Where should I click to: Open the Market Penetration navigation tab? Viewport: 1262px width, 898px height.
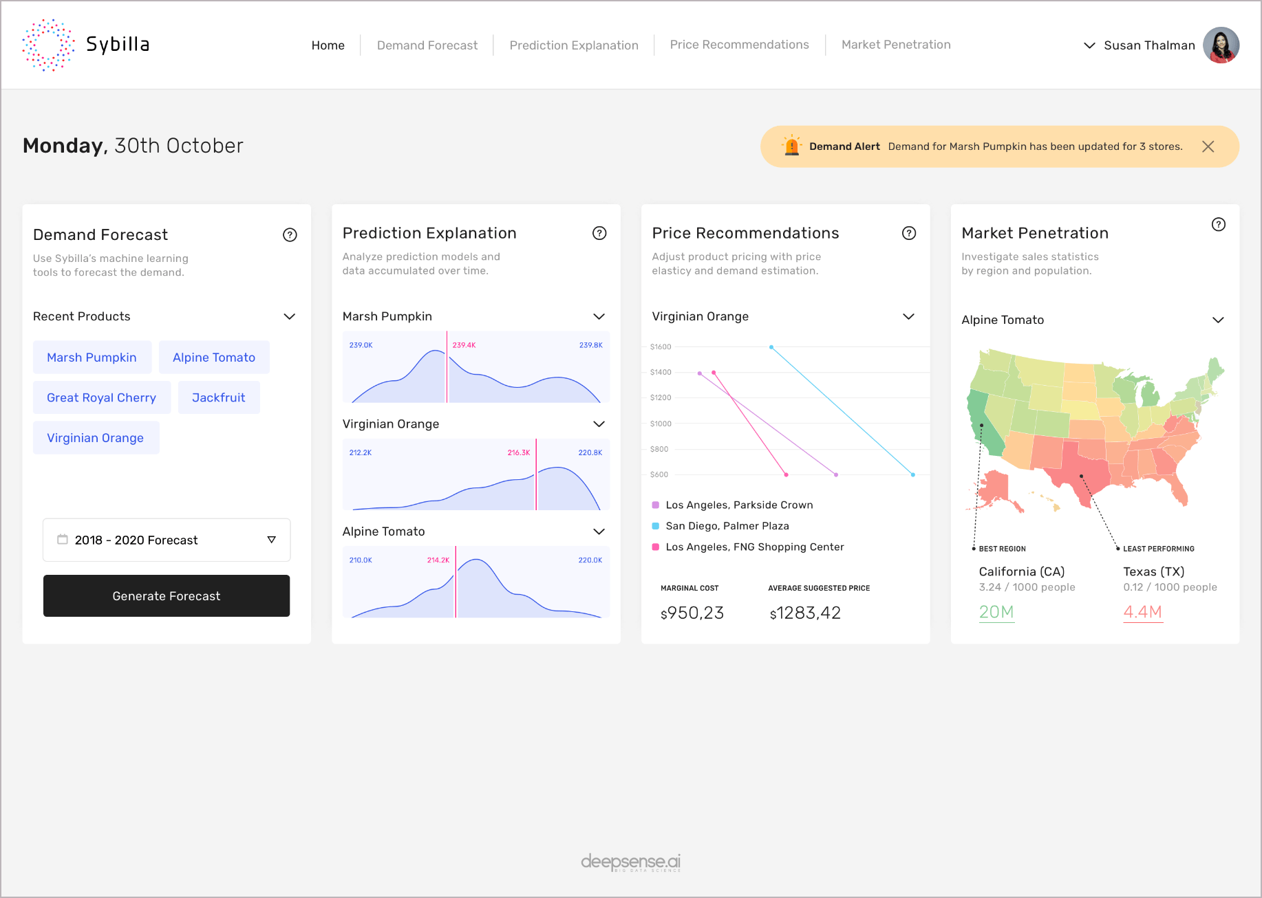click(x=895, y=44)
